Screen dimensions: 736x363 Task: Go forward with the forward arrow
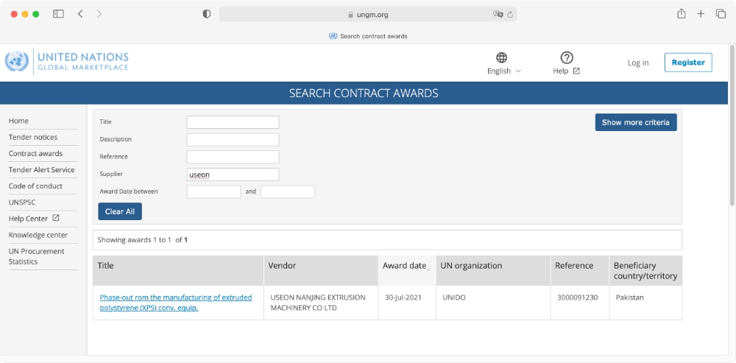click(99, 14)
